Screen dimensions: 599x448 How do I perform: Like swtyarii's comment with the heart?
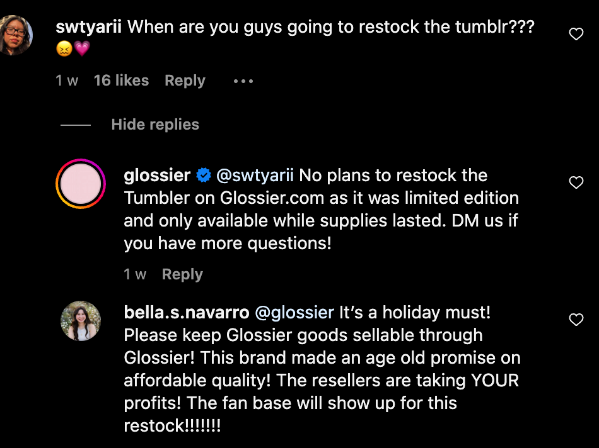pyautogui.click(x=576, y=34)
